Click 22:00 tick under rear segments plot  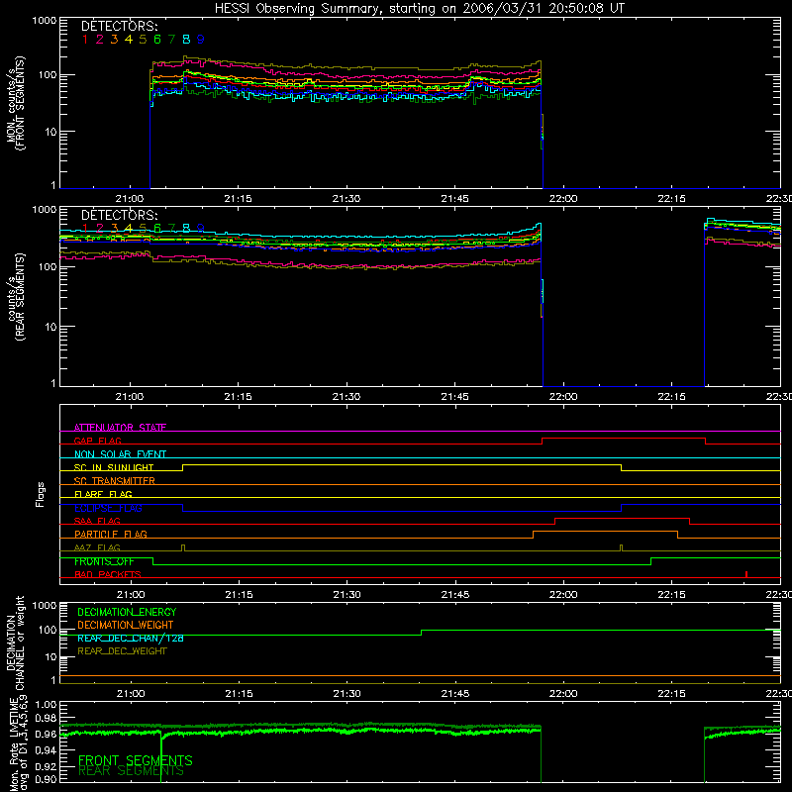click(x=563, y=397)
